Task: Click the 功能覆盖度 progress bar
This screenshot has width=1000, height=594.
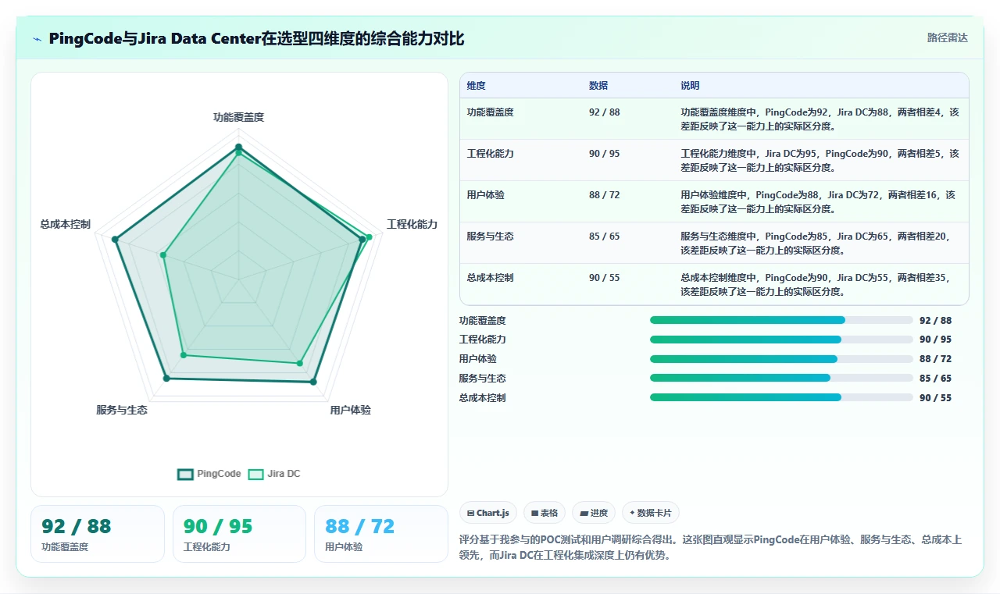Action: [x=781, y=320]
